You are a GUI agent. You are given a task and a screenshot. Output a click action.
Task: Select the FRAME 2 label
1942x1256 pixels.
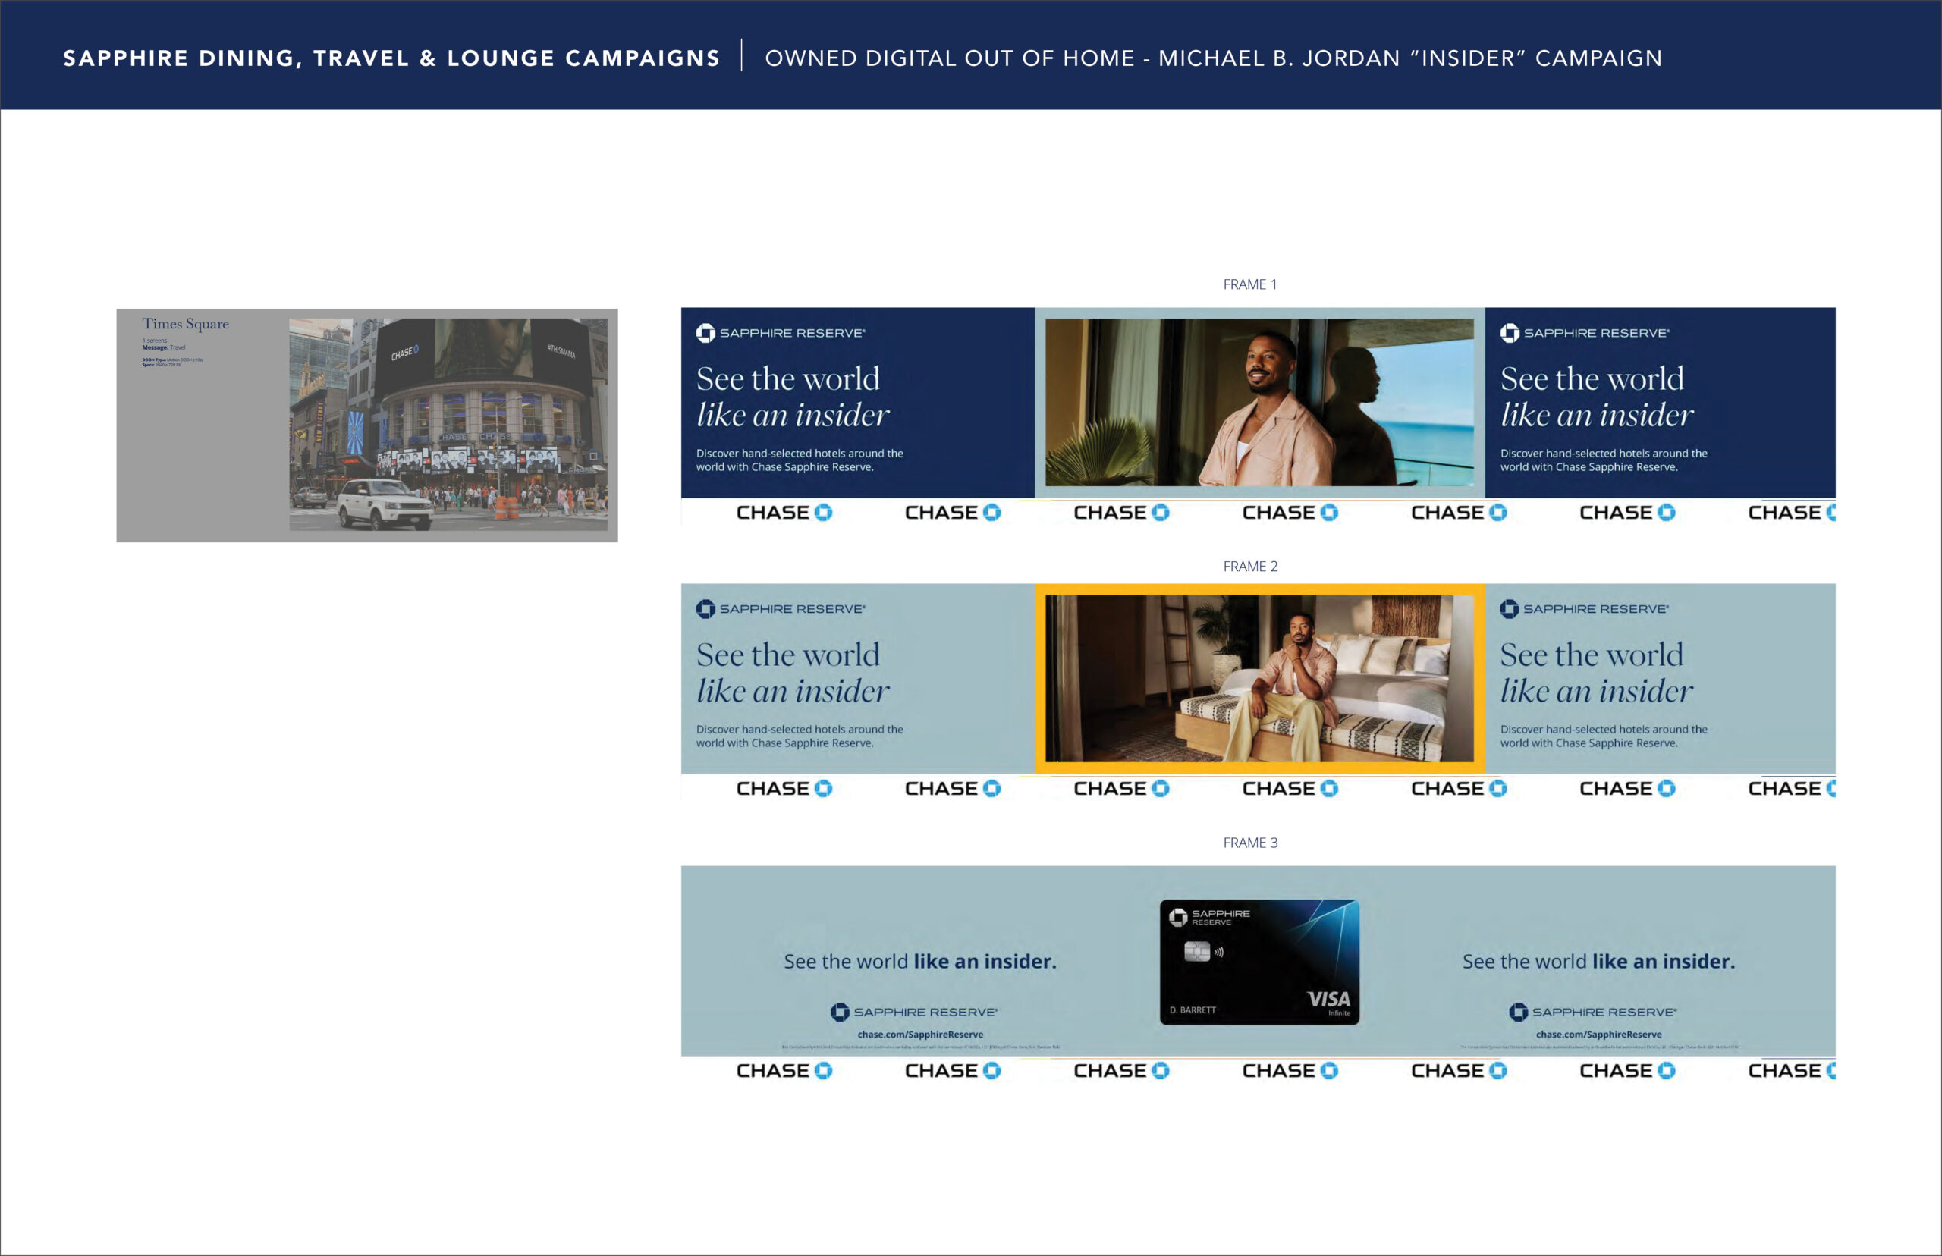(x=1249, y=567)
